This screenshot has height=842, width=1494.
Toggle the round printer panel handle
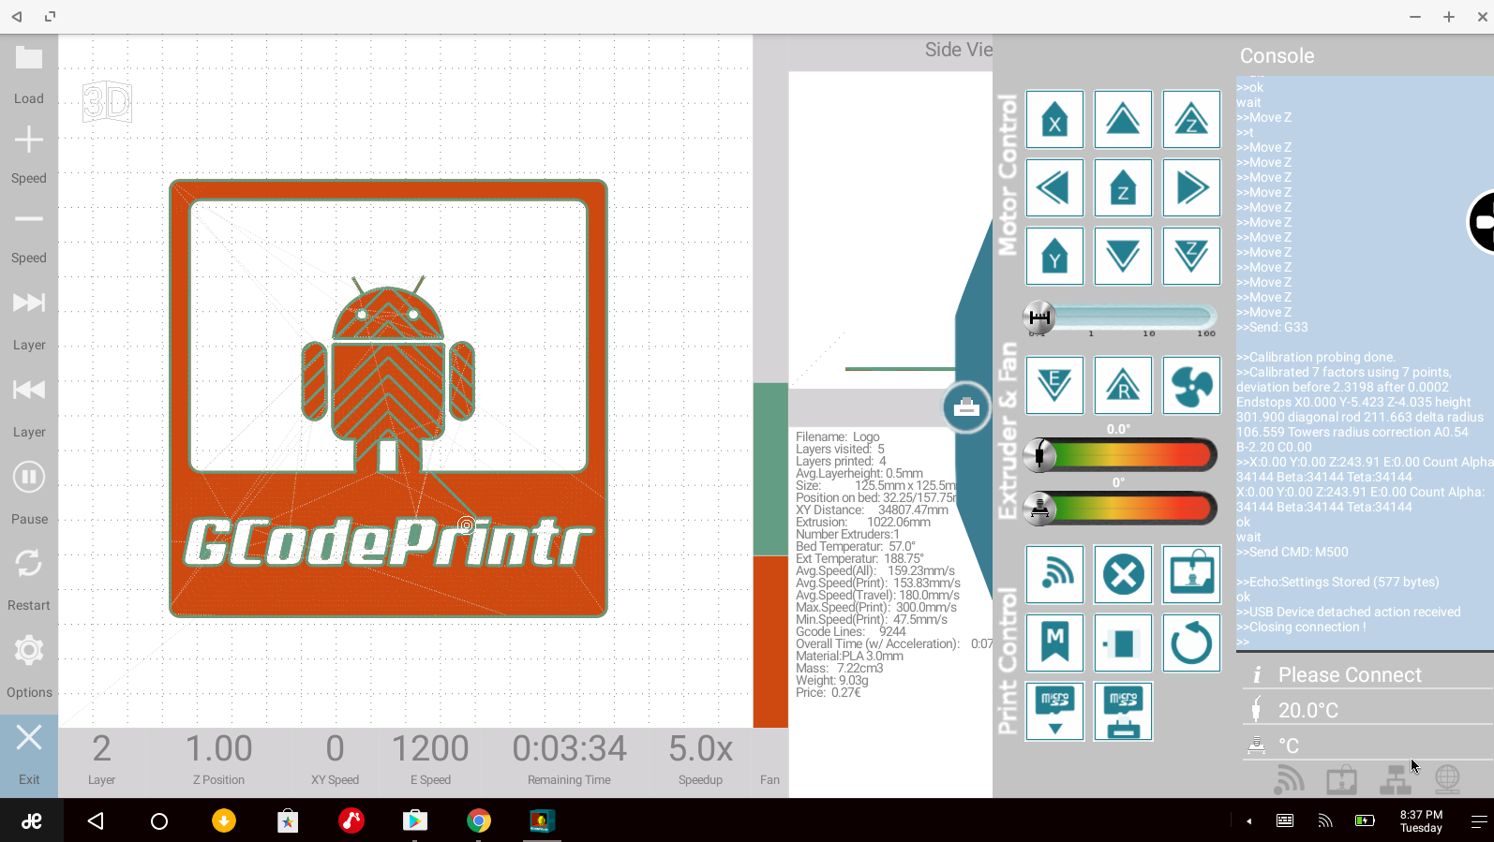pos(966,407)
